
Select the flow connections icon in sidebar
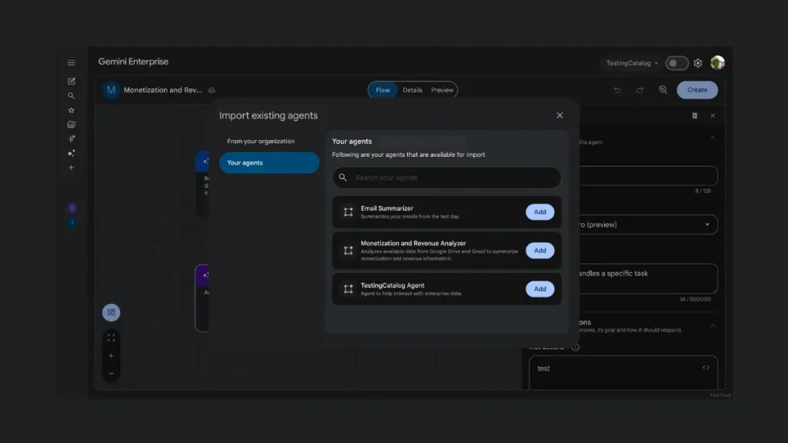pos(71,138)
